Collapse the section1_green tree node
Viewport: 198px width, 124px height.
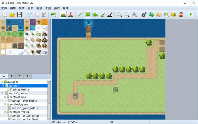[x=5, y=104]
